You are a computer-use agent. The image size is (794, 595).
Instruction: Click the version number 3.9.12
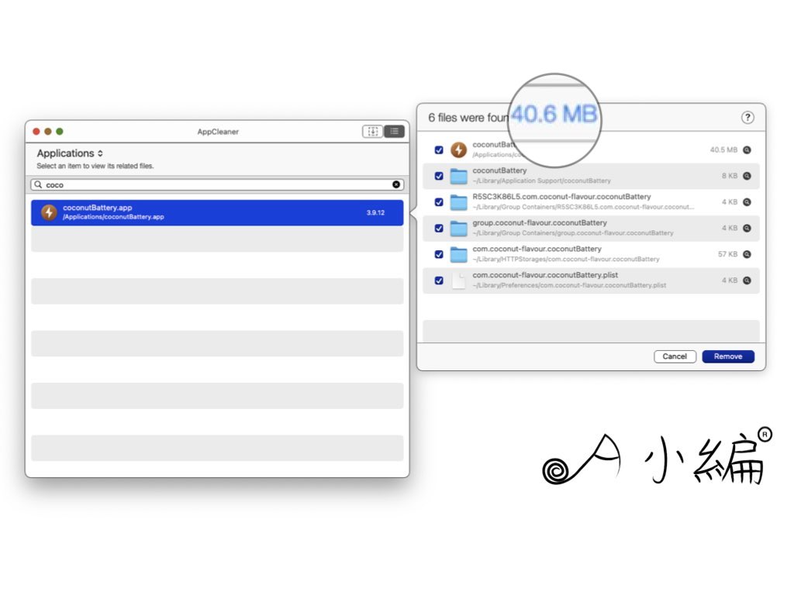click(x=376, y=212)
